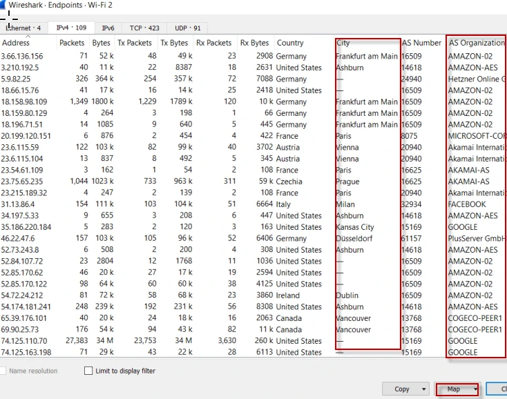
Task: Toggle the Name resolution checkbox
Action: (x=3, y=371)
